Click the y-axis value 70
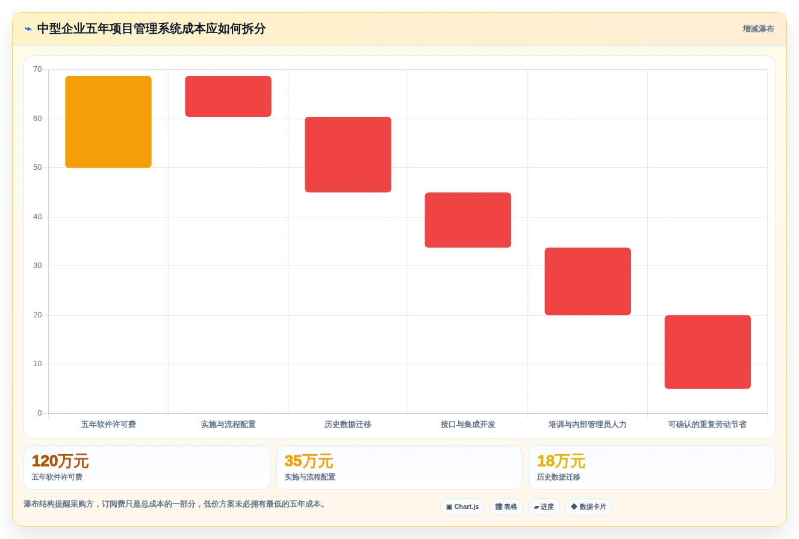This screenshot has height=539, width=799. [37, 69]
